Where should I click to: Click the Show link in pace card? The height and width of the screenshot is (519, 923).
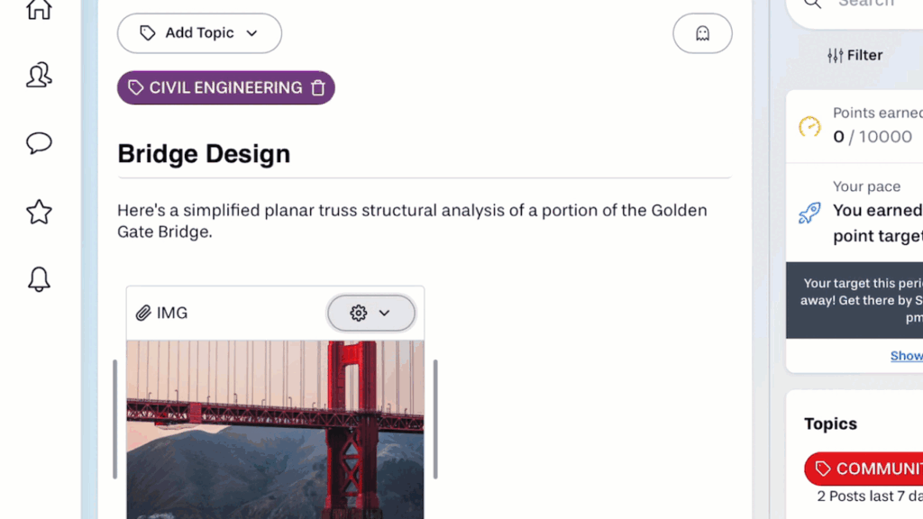coord(906,356)
